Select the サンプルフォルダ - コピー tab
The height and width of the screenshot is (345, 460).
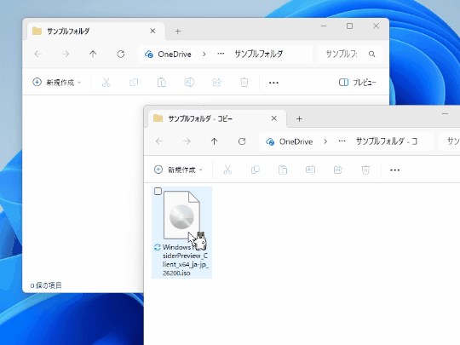(x=217, y=118)
